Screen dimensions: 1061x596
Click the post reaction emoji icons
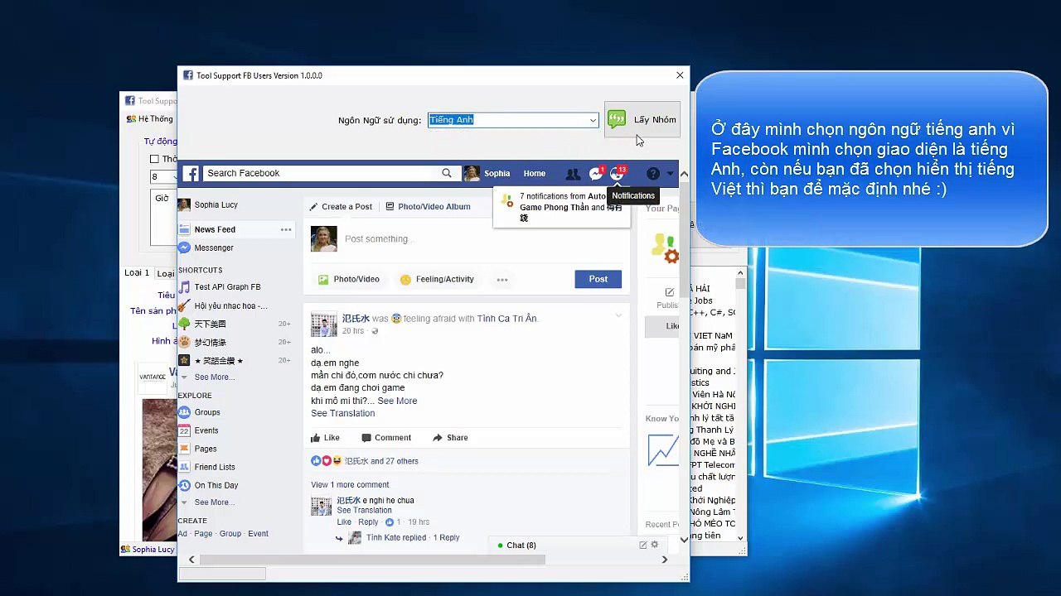click(327, 461)
